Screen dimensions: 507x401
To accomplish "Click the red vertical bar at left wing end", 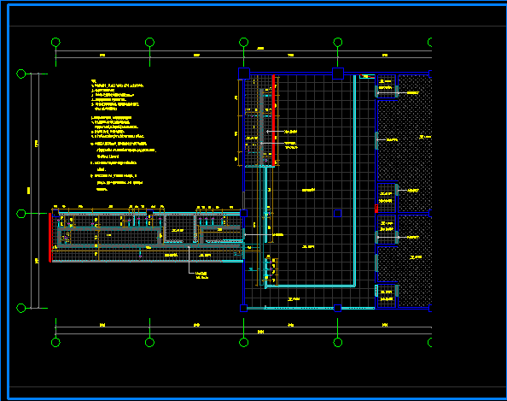I will (x=50, y=237).
